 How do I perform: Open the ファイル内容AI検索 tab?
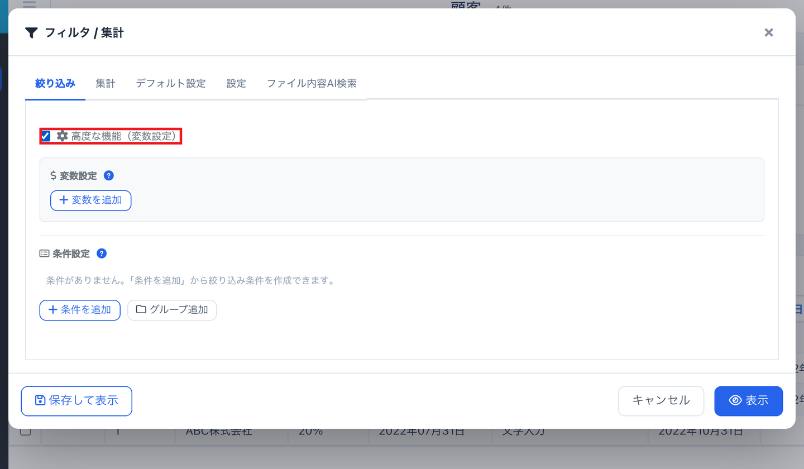[312, 84]
